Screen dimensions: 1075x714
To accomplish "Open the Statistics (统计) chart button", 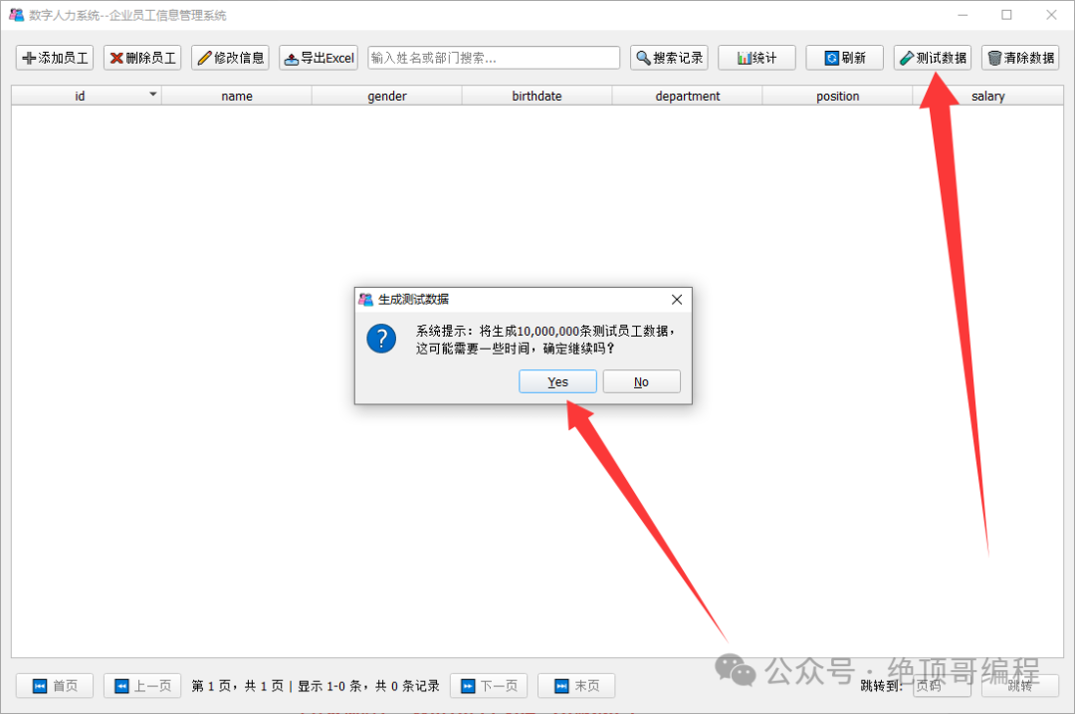I will (x=756, y=58).
